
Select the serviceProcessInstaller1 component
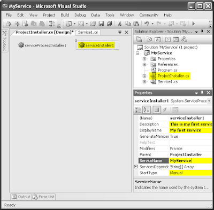pyautogui.click(x=42, y=45)
